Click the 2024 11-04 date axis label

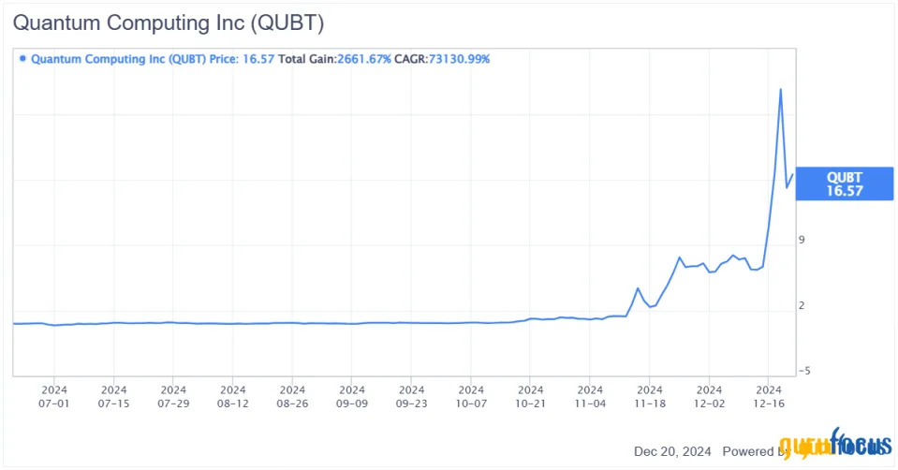(591, 397)
